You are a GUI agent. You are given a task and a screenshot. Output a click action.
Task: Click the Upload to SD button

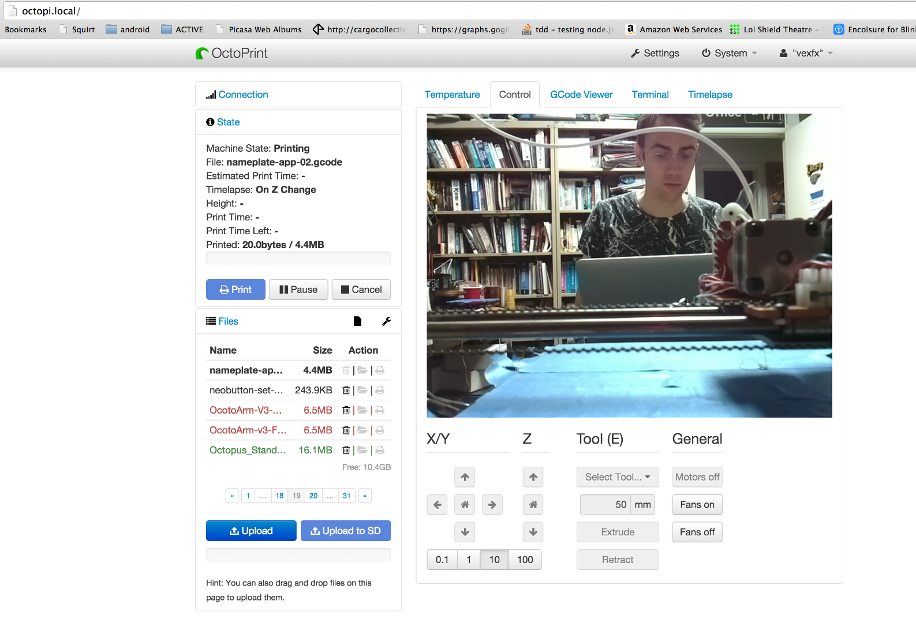[x=346, y=531]
